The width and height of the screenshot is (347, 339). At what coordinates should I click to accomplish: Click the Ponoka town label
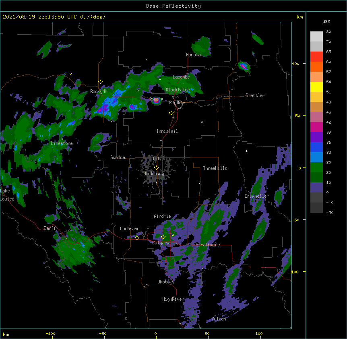click(193, 55)
